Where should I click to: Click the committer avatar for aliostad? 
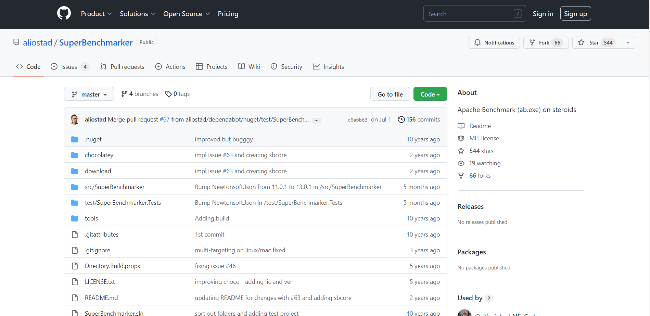[75, 119]
